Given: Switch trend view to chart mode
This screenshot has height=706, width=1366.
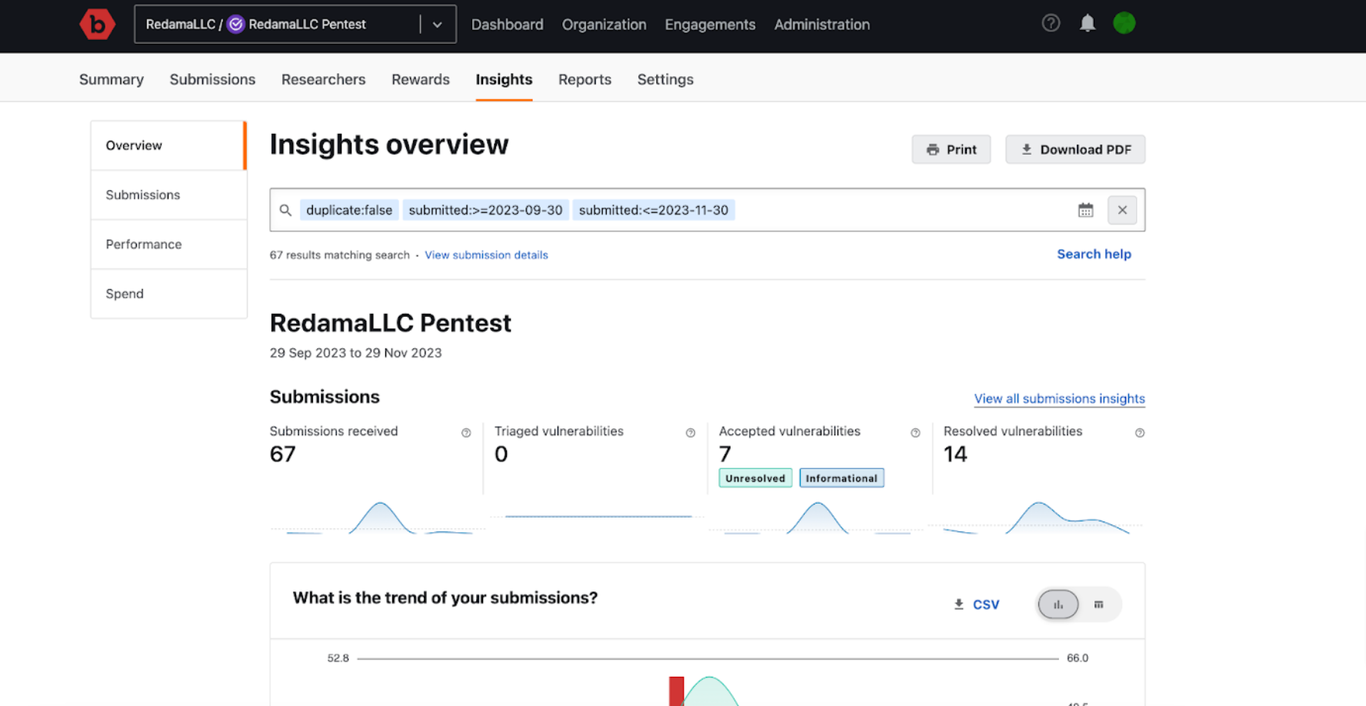Looking at the screenshot, I should pos(1058,604).
